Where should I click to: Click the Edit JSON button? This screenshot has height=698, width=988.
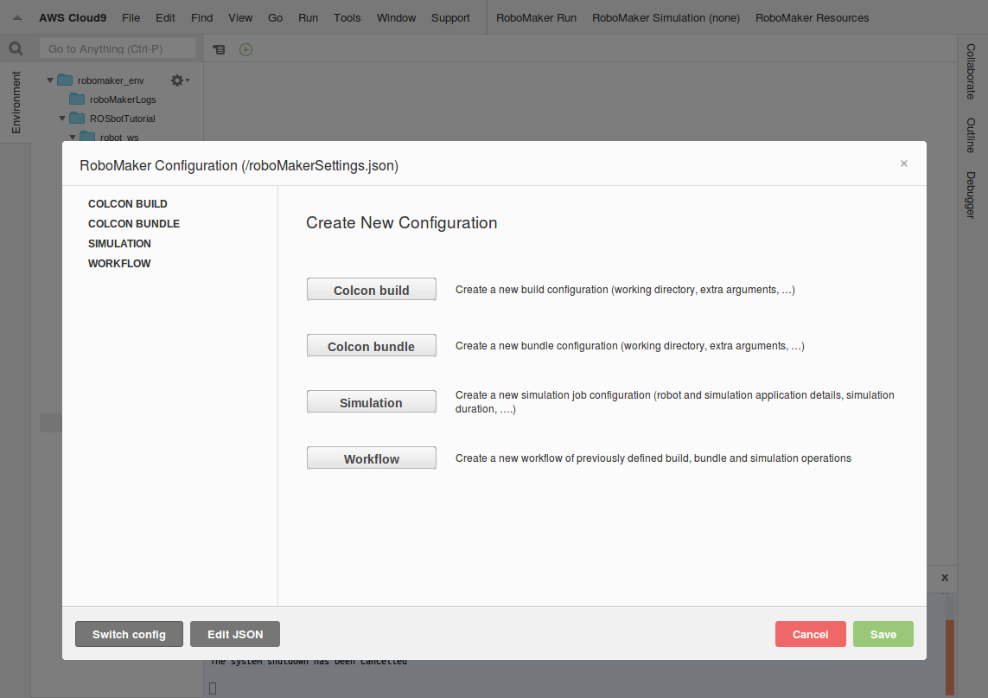235,634
